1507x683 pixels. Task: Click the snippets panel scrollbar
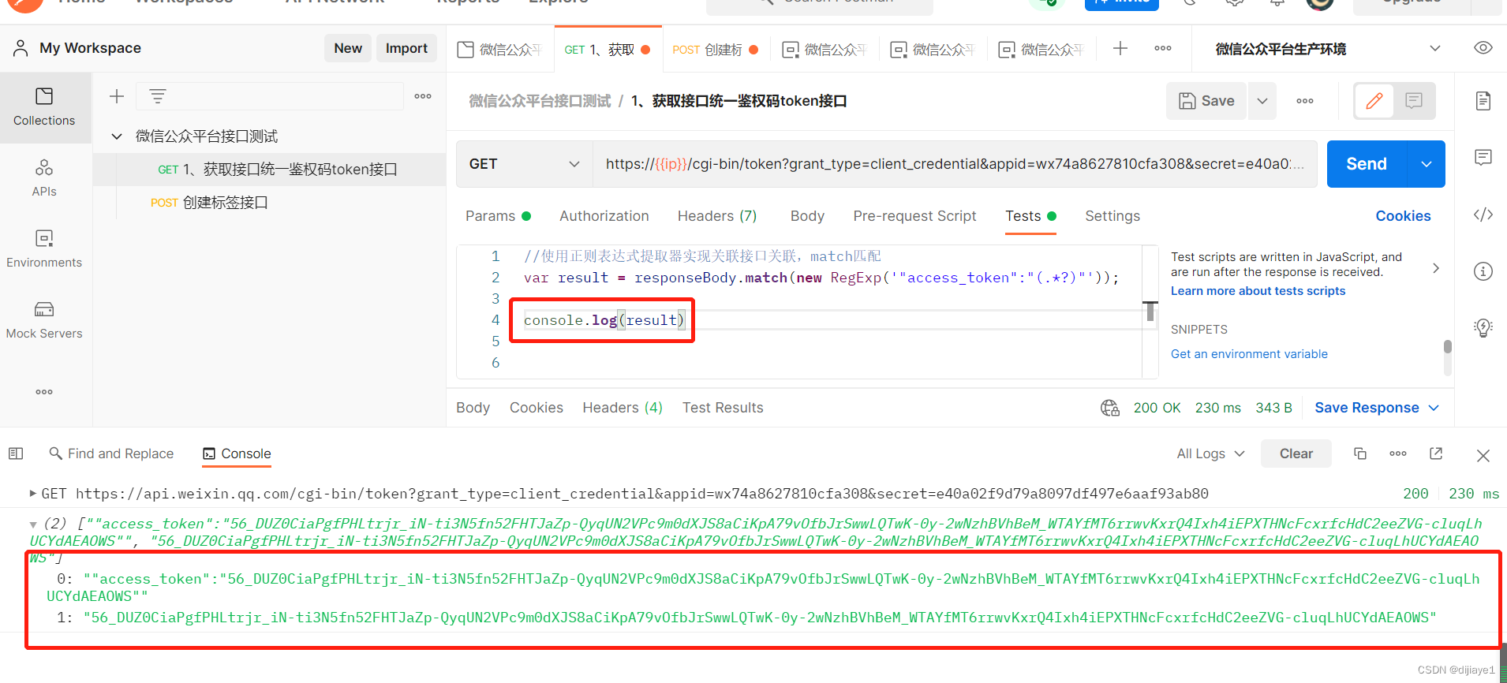[x=1447, y=347]
